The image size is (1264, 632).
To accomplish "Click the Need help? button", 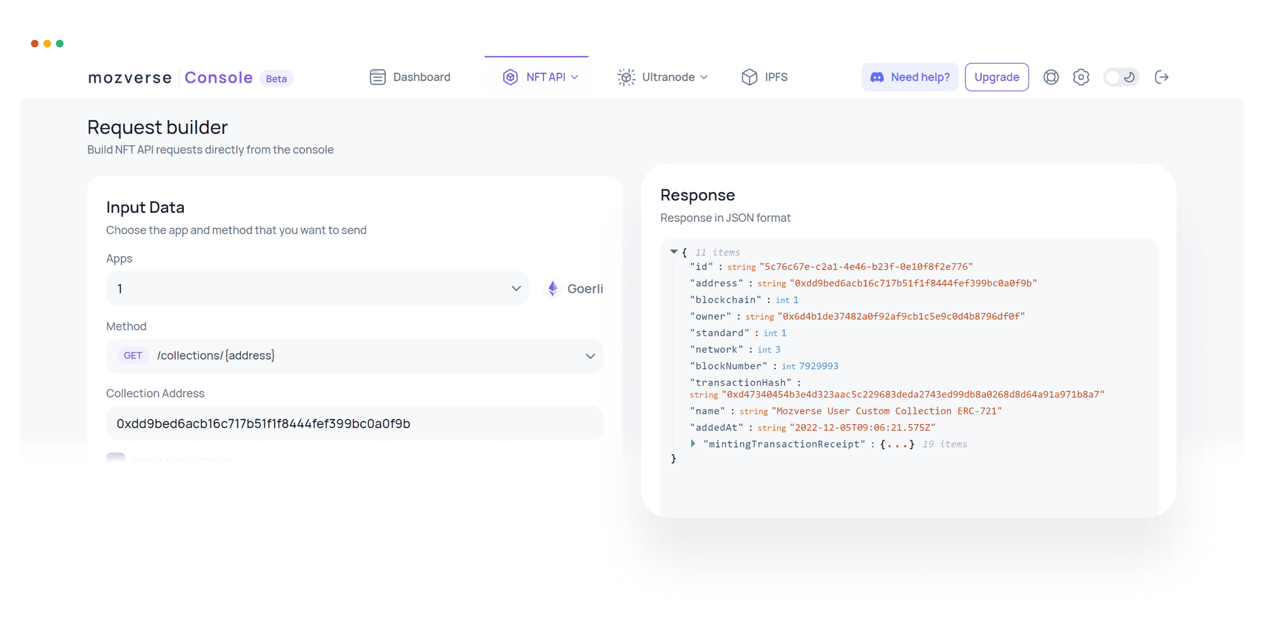I will [910, 77].
